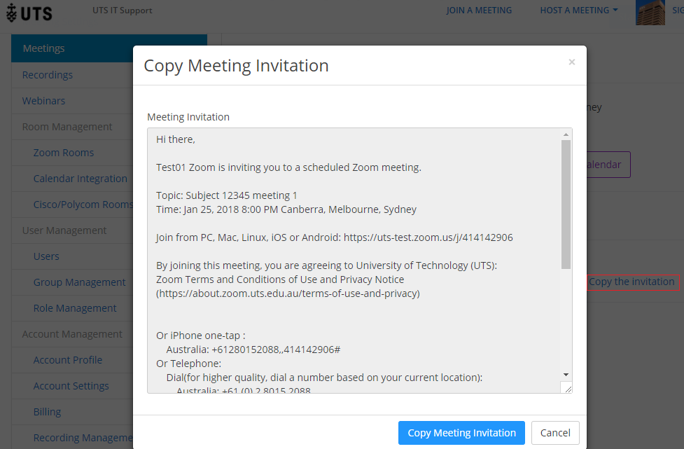Expand the Host a Meeting dropdown
Image resolution: width=684 pixels, height=449 pixels.
point(578,11)
